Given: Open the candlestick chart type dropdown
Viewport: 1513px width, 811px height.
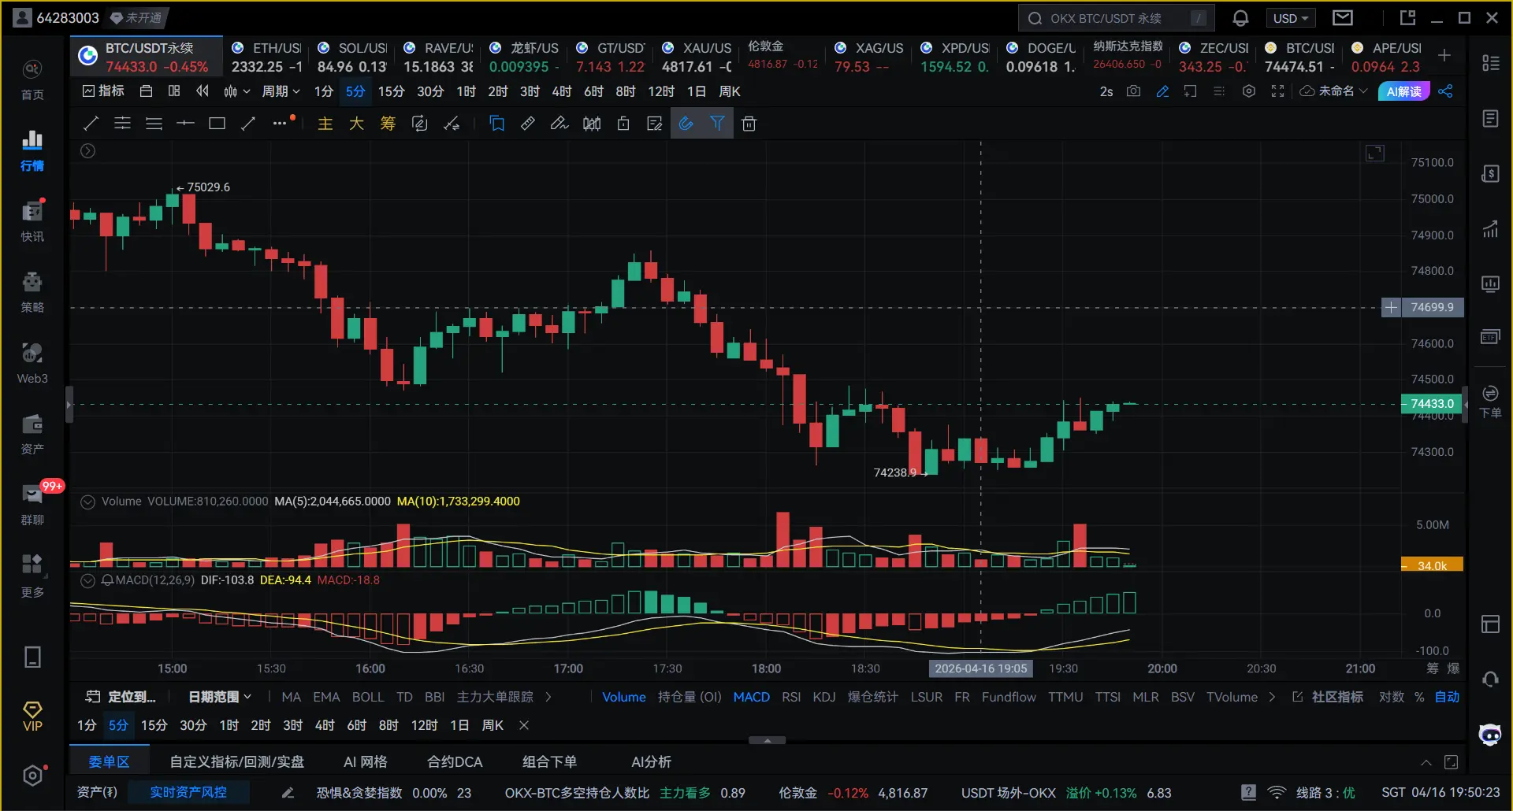Looking at the screenshot, I should (x=236, y=91).
